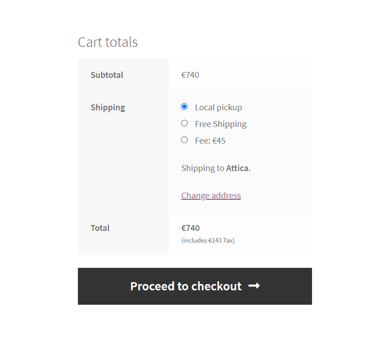This screenshot has width=389, height=361.
Task: Pick the Fee: €45 radio button
Action: 184,140
